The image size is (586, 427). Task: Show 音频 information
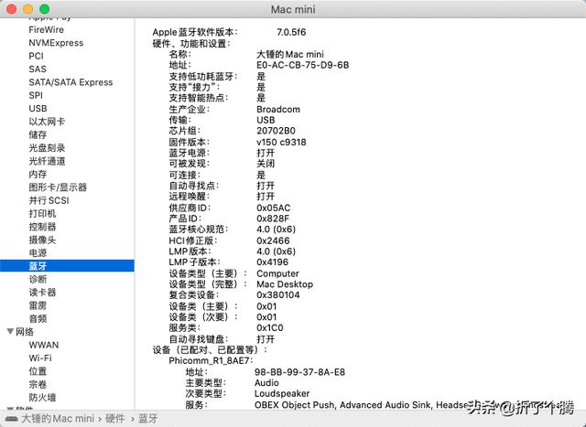point(38,318)
